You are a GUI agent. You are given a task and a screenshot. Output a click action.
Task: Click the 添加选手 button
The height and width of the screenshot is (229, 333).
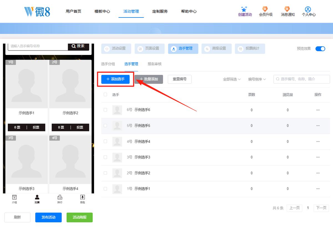coord(115,79)
